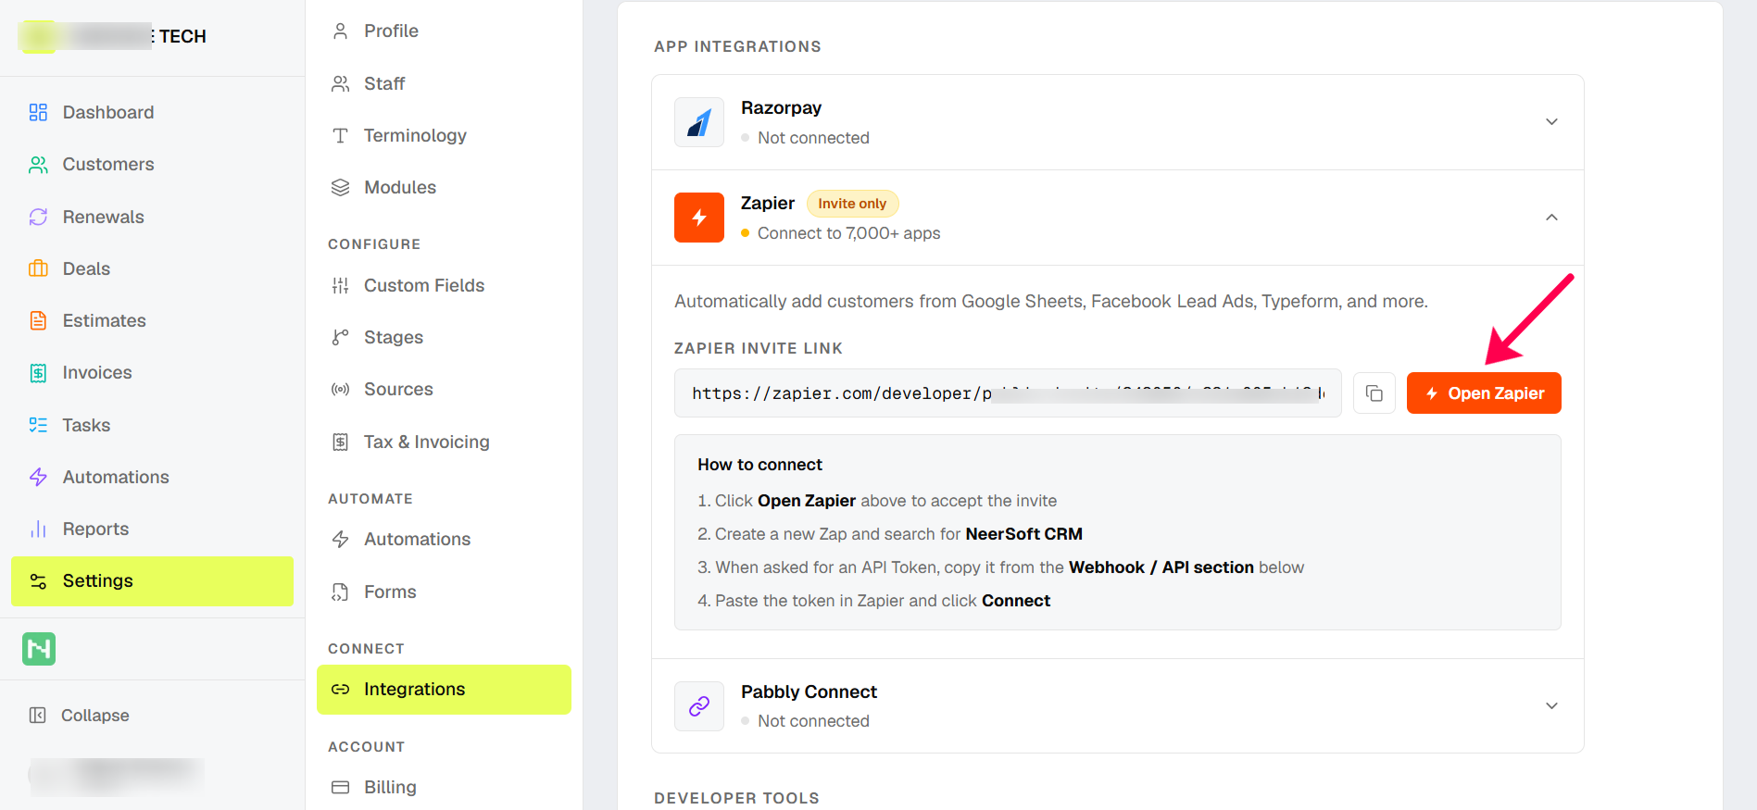Click the Invoices dollar icon
The image size is (1757, 810).
(x=38, y=373)
